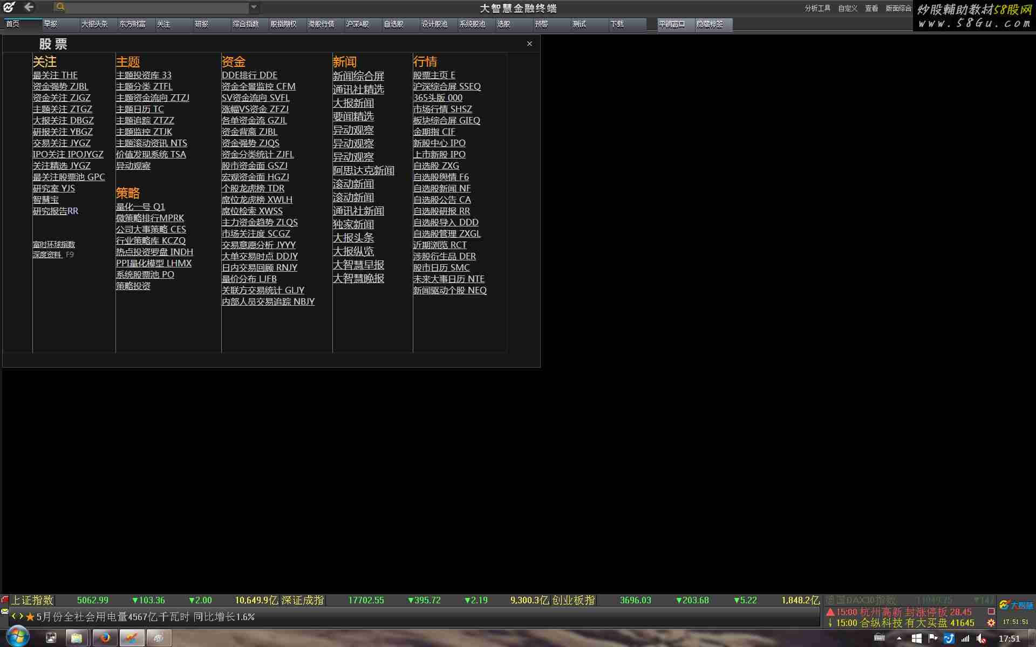The width and height of the screenshot is (1036, 647).
Task: Open 主力资金趋势 ZLQS link
Action: [x=260, y=222]
